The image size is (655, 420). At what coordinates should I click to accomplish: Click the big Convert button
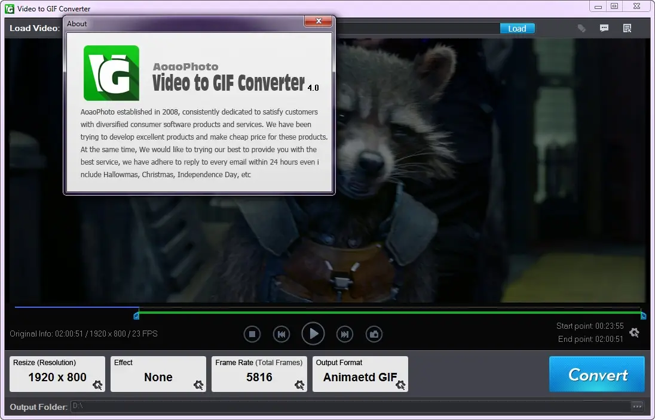click(597, 374)
